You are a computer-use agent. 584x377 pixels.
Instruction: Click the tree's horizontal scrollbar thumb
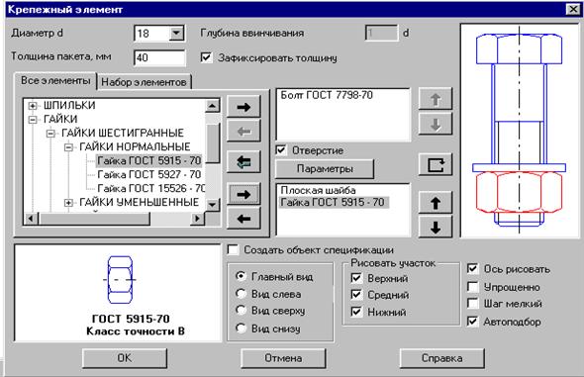click(x=94, y=219)
